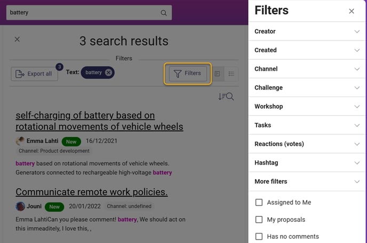Image resolution: width=367 pixels, height=243 pixels.
Task: Click the magnifier search icon in search bar
Action: (164, 13)
